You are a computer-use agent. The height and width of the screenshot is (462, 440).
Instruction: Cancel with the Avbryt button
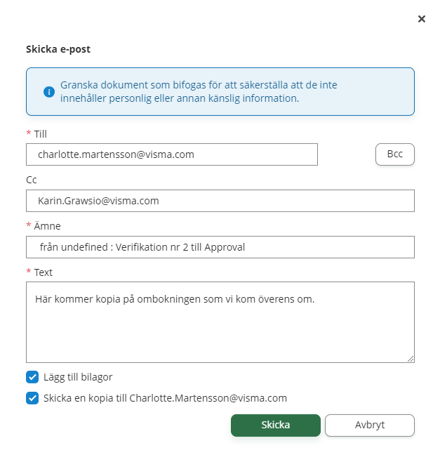[369, 425]
